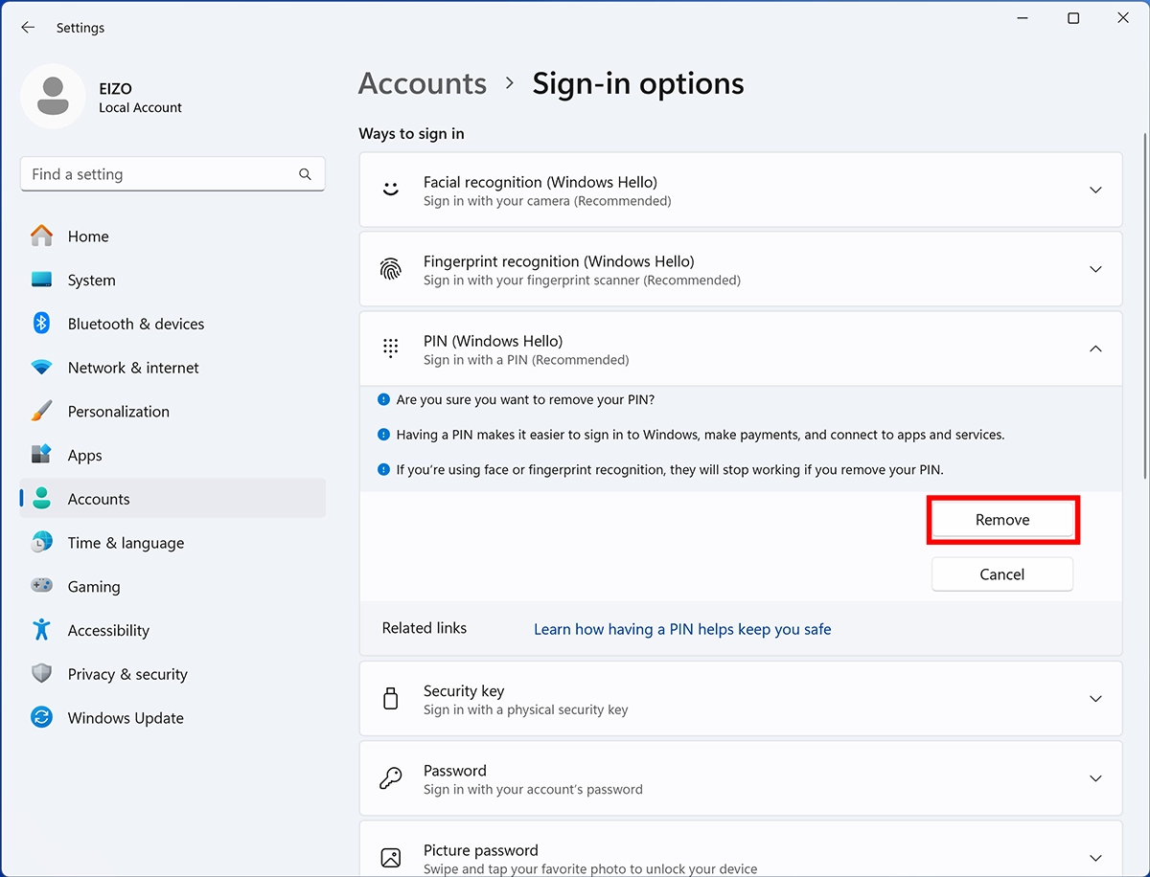The width and height of the screenshot is (1150, 877).
Task: Expand the Security key chevron
Action: click(x=1095, y=699)
